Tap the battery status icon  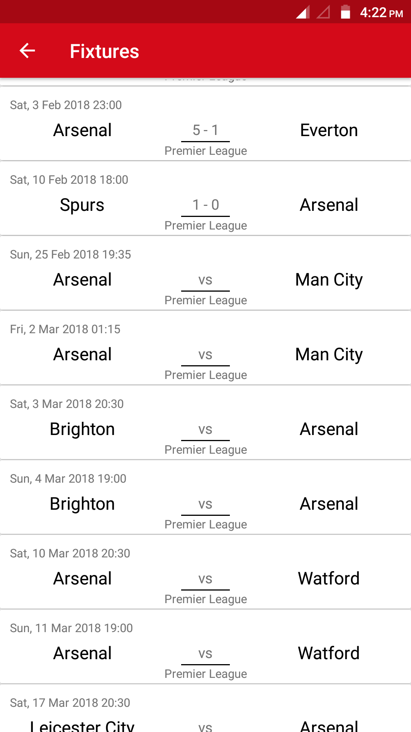coord(345,12)
